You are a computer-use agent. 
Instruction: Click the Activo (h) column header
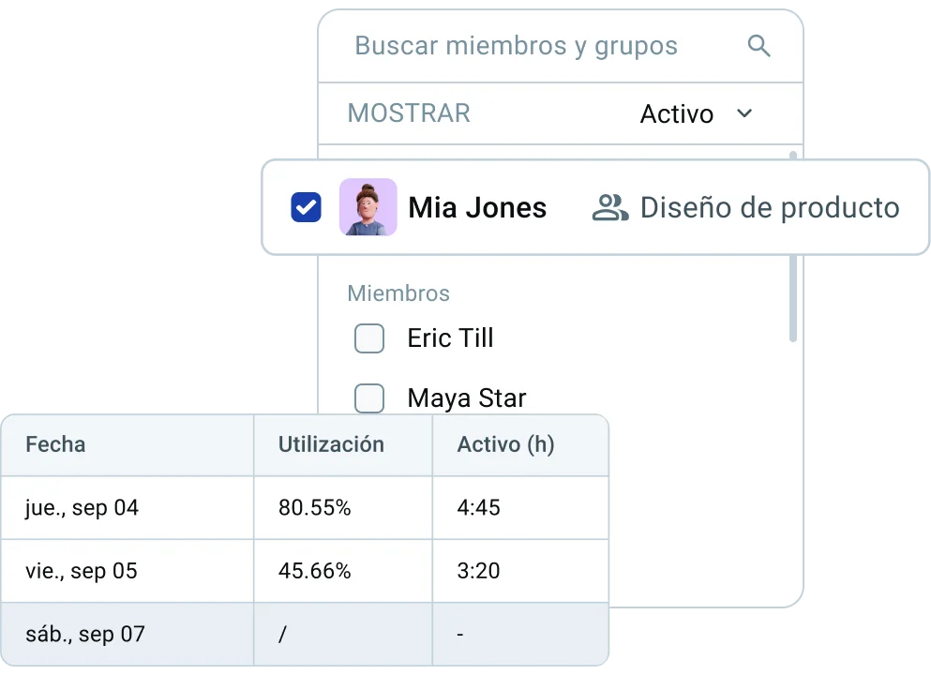tap(506, 444)
